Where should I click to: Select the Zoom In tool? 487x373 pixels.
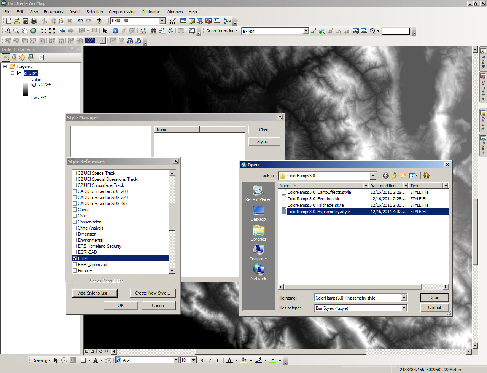8,31
